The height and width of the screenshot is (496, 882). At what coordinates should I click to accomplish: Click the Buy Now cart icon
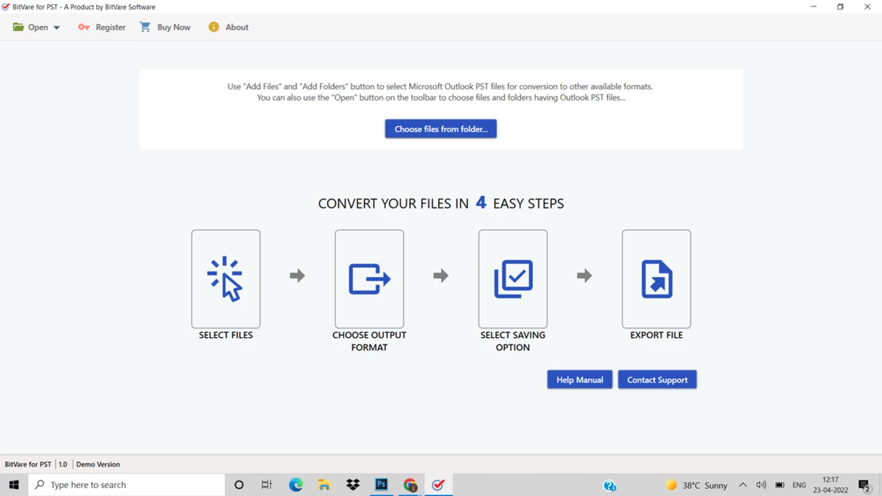[145, 27]
